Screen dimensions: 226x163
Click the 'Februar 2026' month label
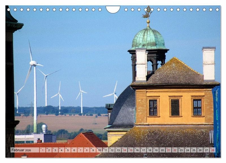21,150
